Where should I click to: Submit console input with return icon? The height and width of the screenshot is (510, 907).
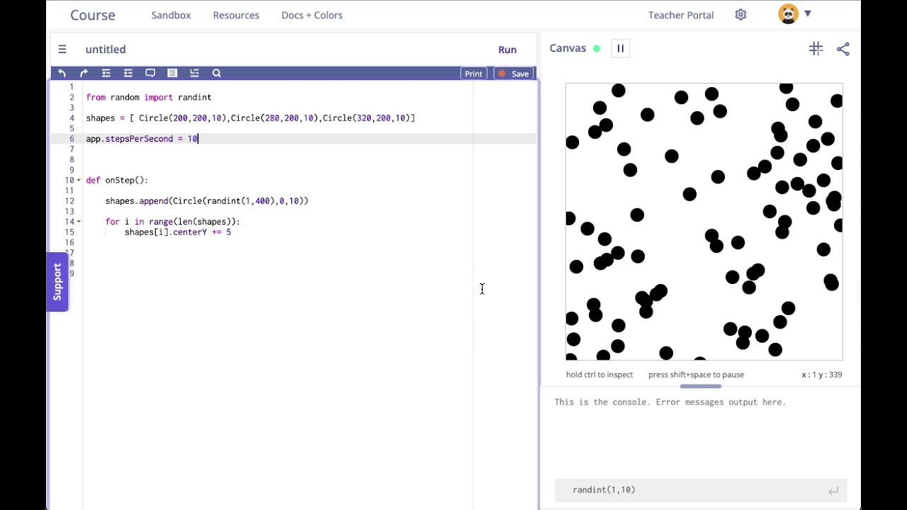[x=833, y=490]
